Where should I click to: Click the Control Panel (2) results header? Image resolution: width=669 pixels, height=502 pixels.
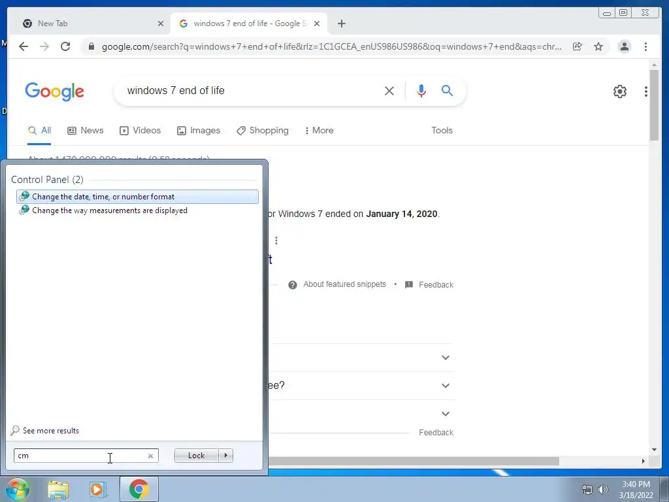[47, 180]
